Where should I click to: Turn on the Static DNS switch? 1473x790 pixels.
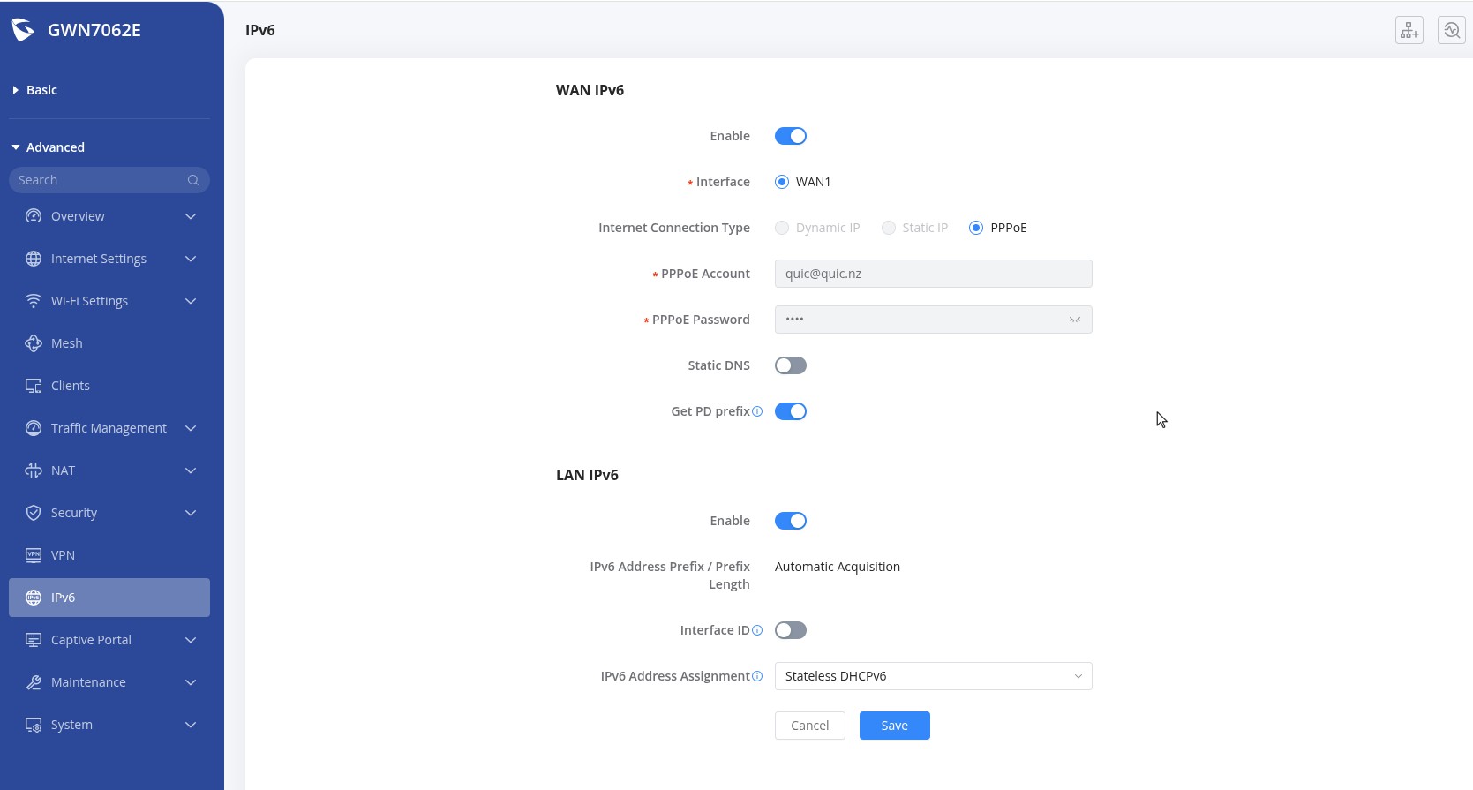coord(790,365)
